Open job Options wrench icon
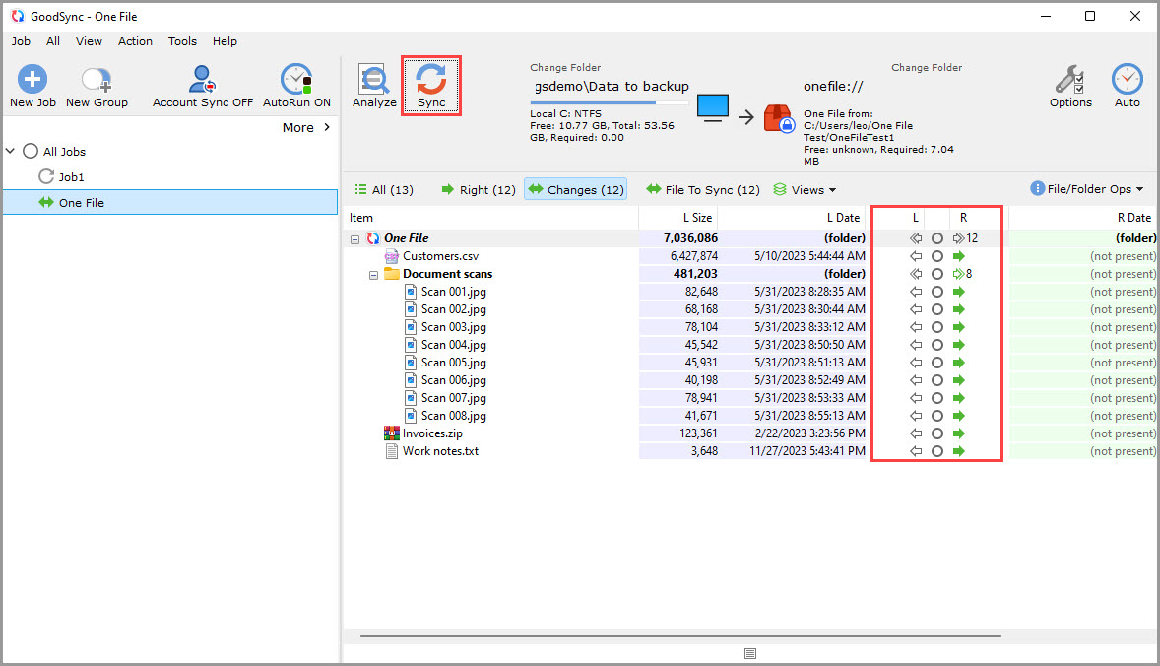 tap(1069, 79)
